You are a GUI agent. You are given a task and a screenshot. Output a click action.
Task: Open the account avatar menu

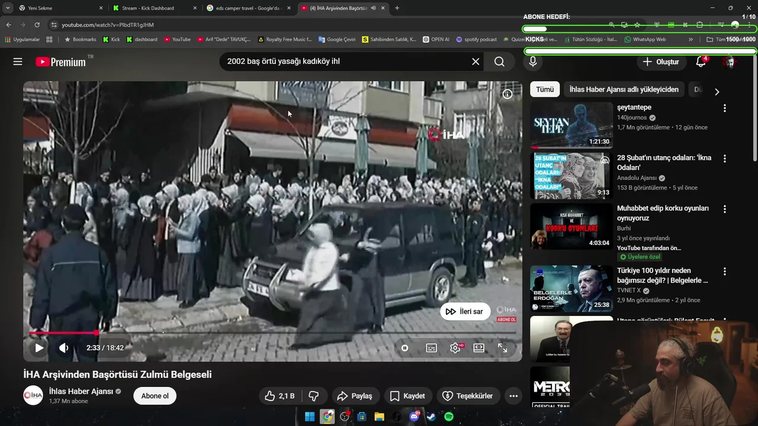[730, 62]
